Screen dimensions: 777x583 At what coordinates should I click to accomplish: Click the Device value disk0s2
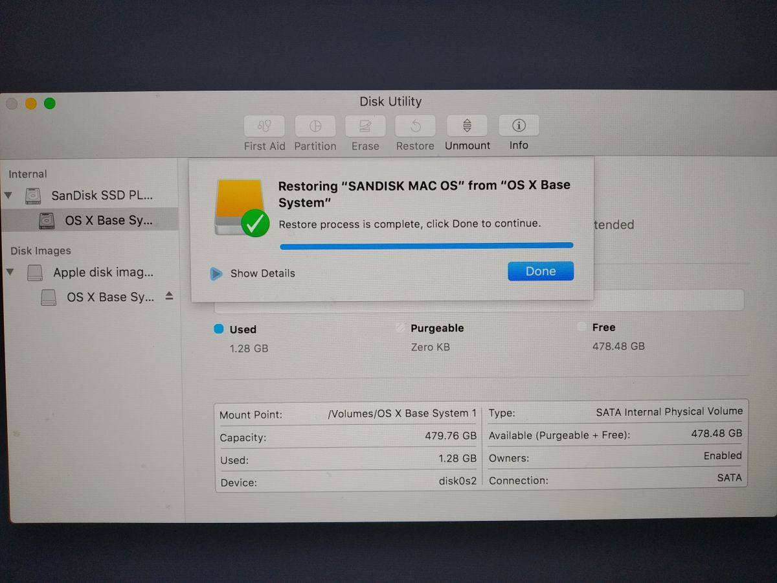(x=457, y=481)
